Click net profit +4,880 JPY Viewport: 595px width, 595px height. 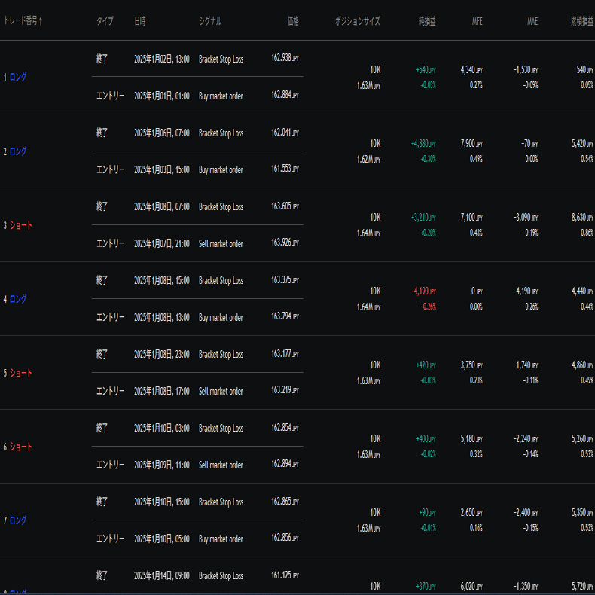(423, 143)
